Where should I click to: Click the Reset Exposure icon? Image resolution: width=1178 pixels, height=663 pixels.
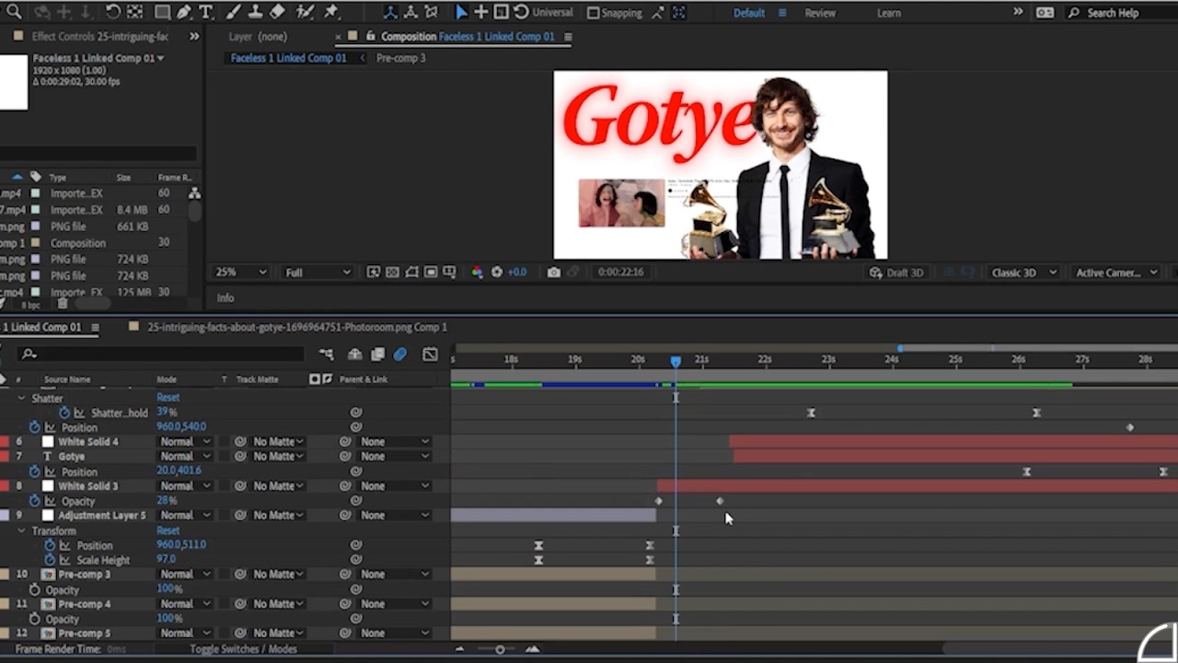pos(497,272)
